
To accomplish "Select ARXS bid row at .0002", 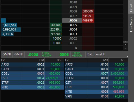I will point(33,64).
